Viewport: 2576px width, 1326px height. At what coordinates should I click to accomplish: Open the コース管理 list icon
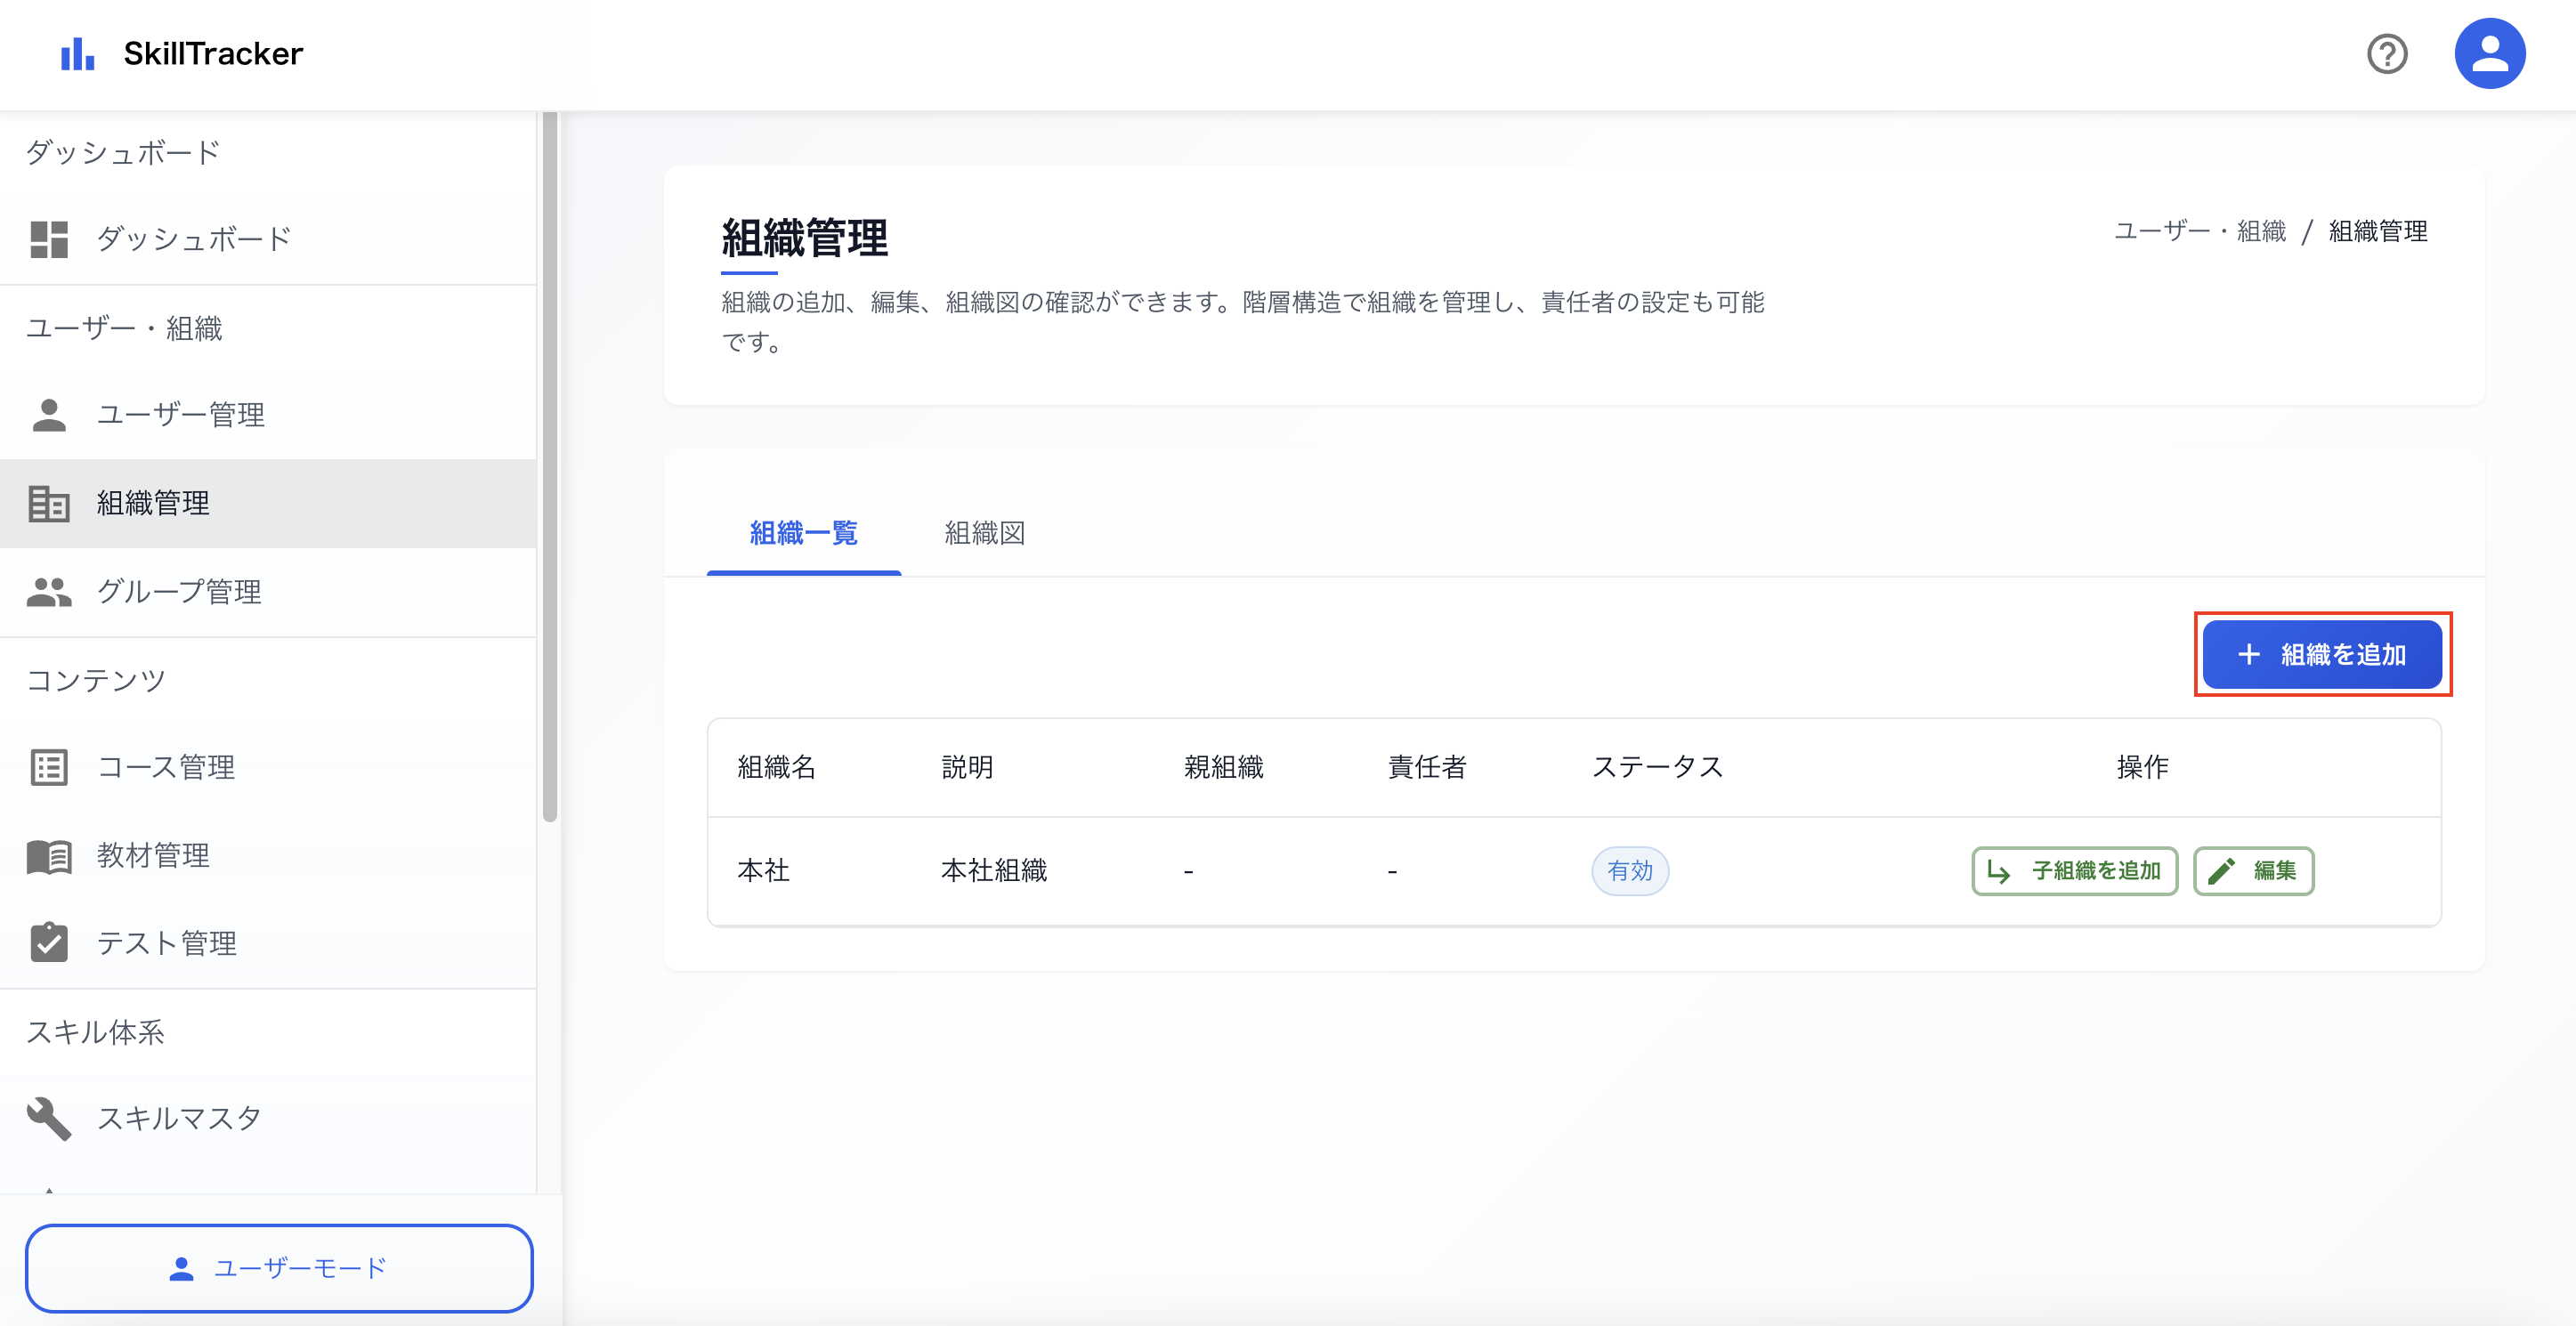pos(49,767)
